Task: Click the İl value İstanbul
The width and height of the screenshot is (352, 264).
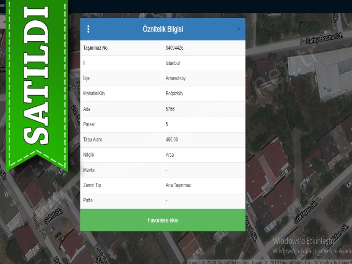Action: coord(173,63)
